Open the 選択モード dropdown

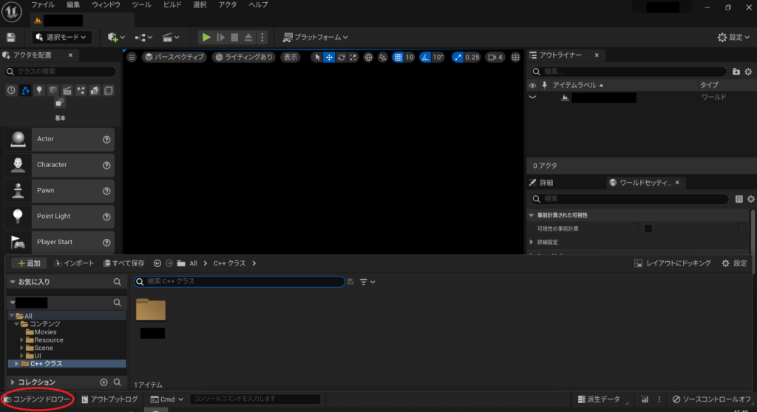(x=61, y=37)
